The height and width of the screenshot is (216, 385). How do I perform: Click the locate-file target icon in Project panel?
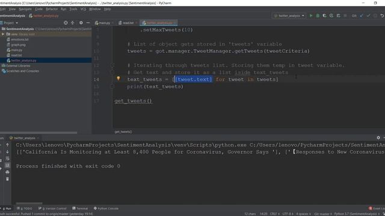pos(66,23)
